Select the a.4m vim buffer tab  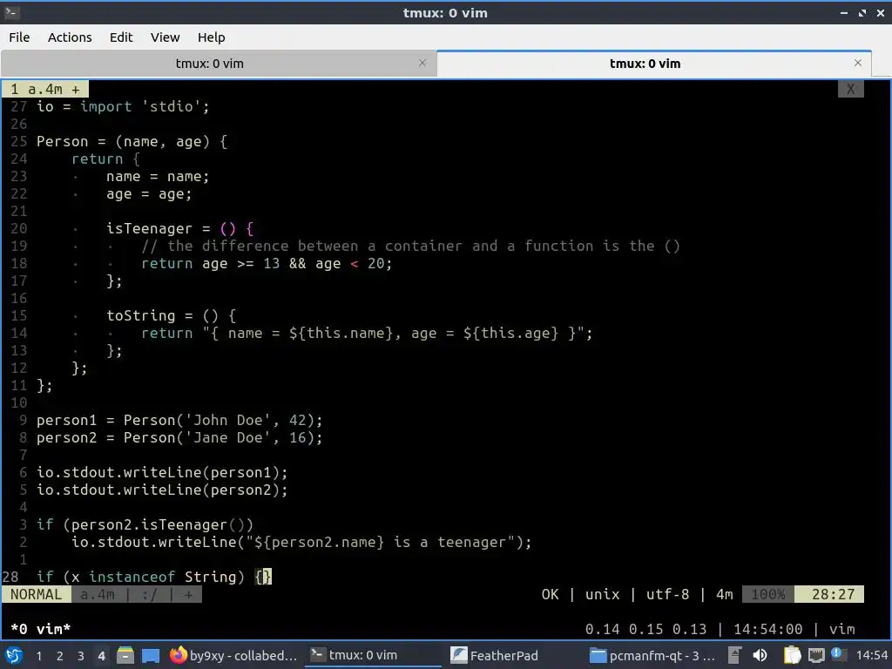45,90
